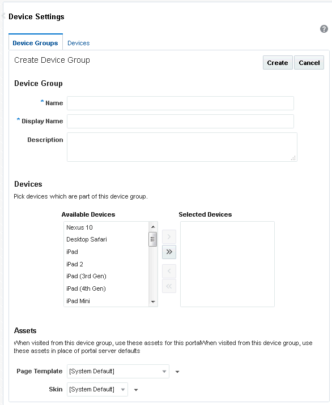
Task: Switch to the Devices tab
Action: (78, 43)
